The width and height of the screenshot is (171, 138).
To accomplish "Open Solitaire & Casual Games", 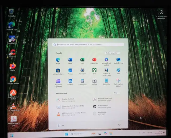I will 106,72.
